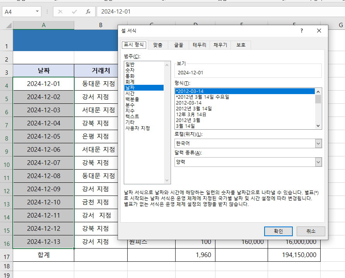
Task: Click the format list scroll-down arrow
Action: 318,126
